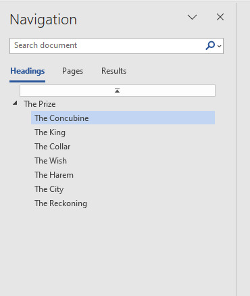Jump to the beginning of the document
The image size is (250, 296).
click(118, 91)
